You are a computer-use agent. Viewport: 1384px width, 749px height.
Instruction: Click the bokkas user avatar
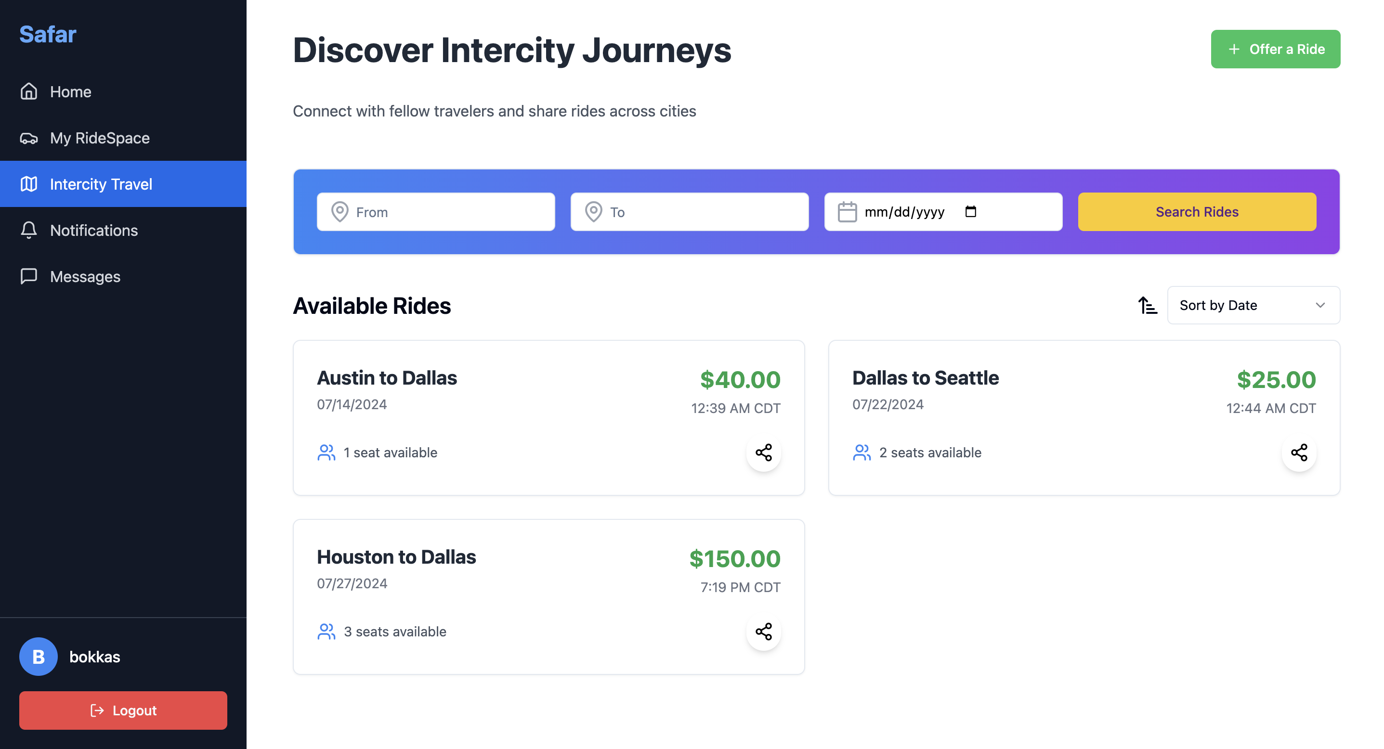39,656
